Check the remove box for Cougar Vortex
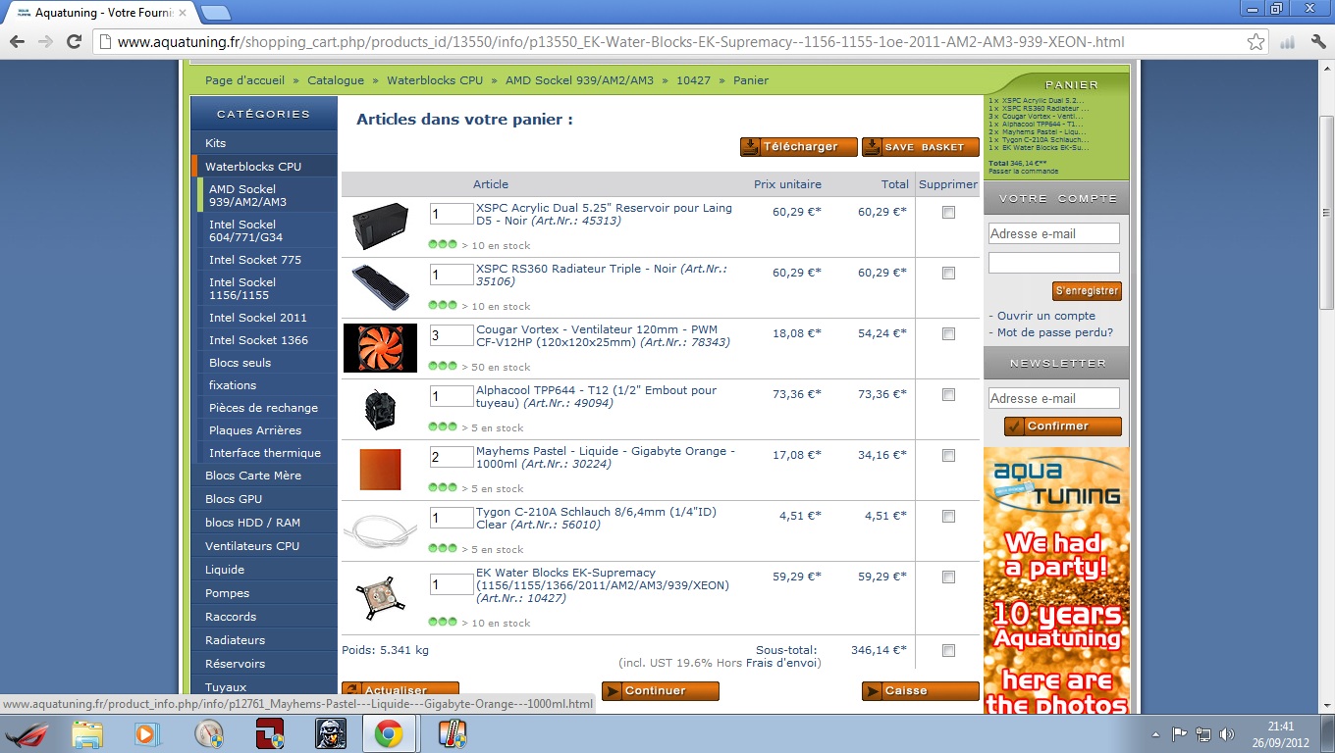Viewport: 1335px width, 753px height. pyautogui.click(x=948, y=334)
